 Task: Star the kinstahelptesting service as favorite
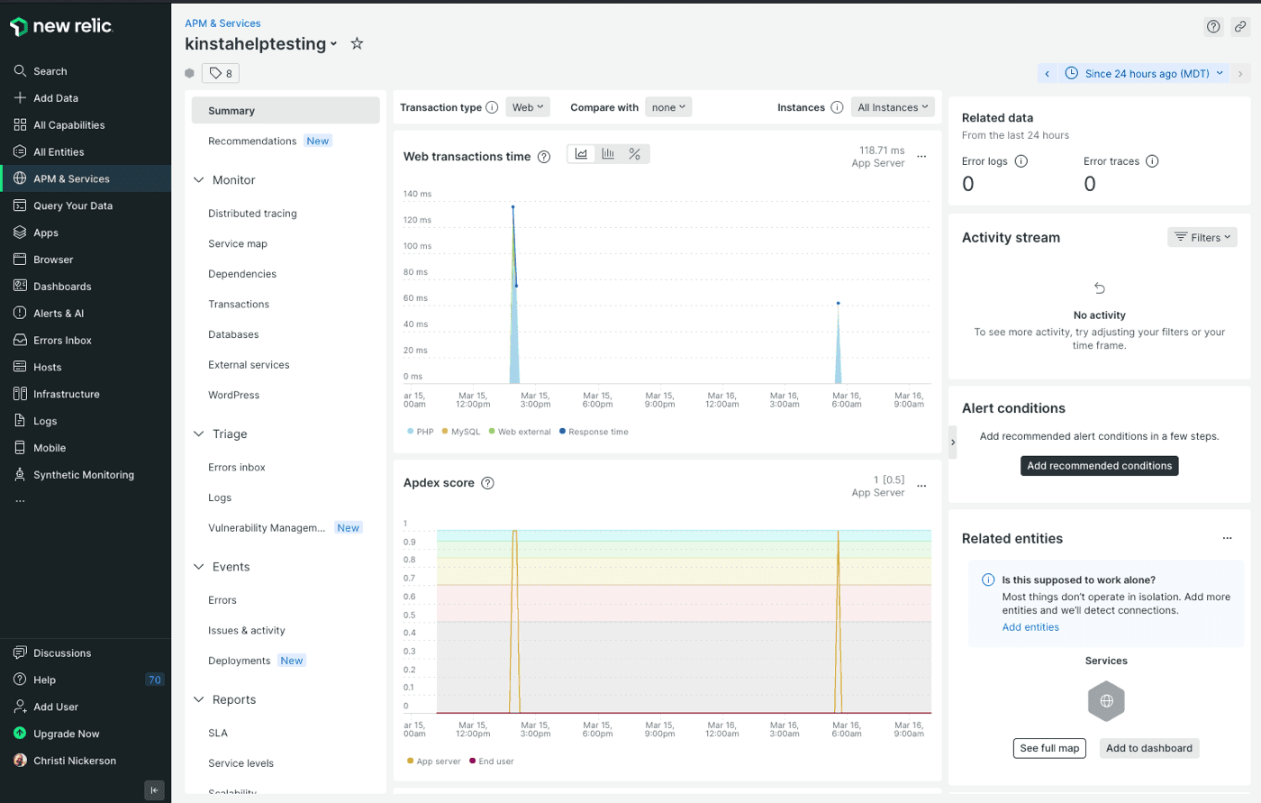(357, 43)
